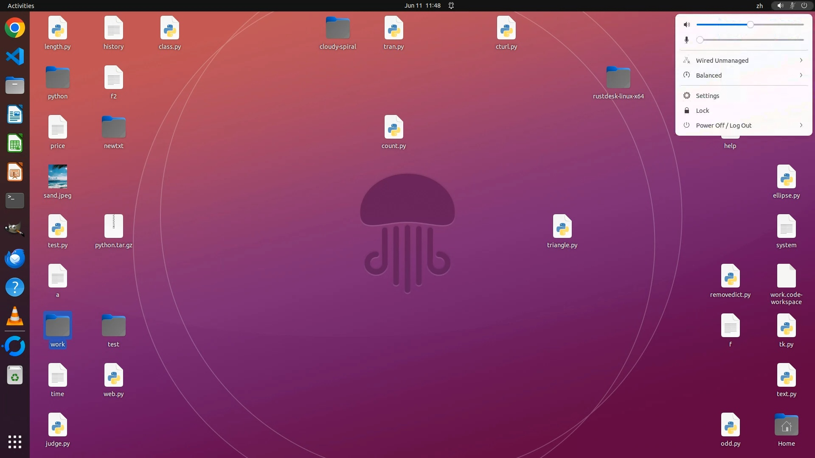Open LibreOffice Calc from dock
The height and width of the screenshot is (458, 815).
(x=15, y=143)
